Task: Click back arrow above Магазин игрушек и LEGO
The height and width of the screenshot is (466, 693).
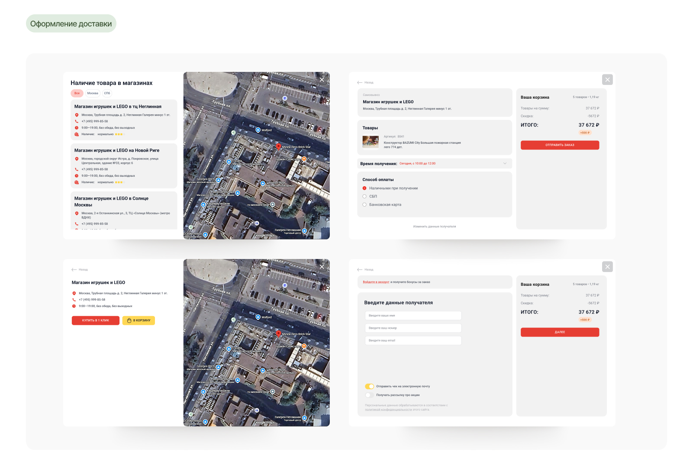Action: coord(74,269)
